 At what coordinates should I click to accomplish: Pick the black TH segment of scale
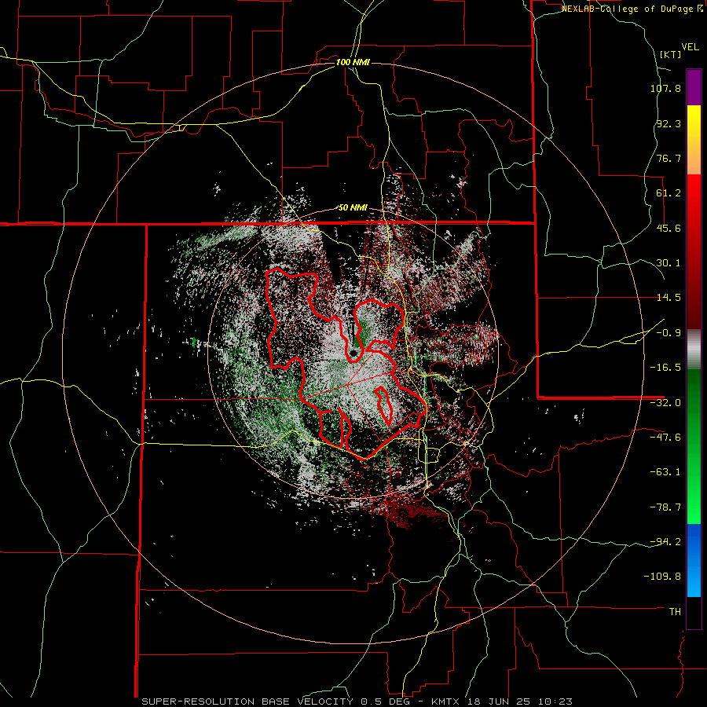(694, 612)
